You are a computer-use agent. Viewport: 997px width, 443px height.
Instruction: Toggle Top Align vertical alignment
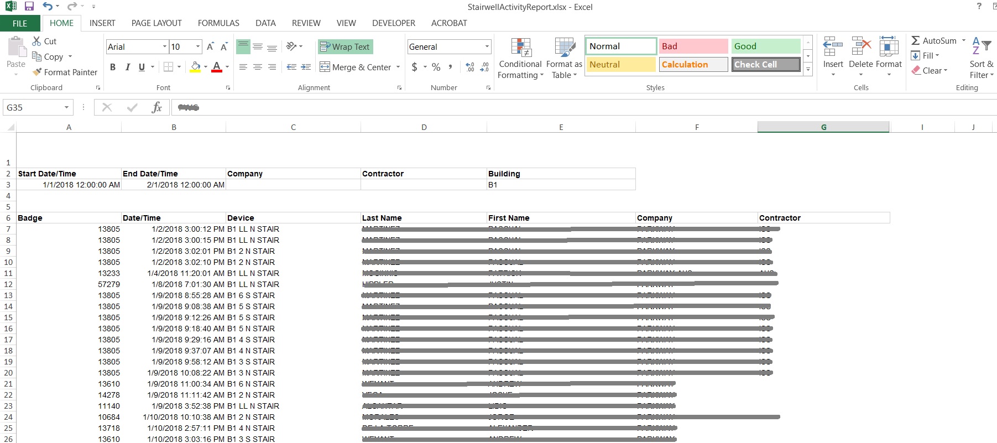[243, 46]
